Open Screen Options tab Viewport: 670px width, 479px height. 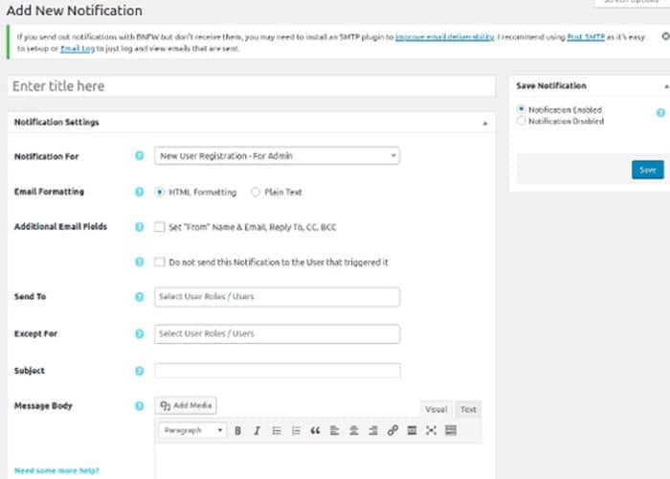click(x=633, y=2)
